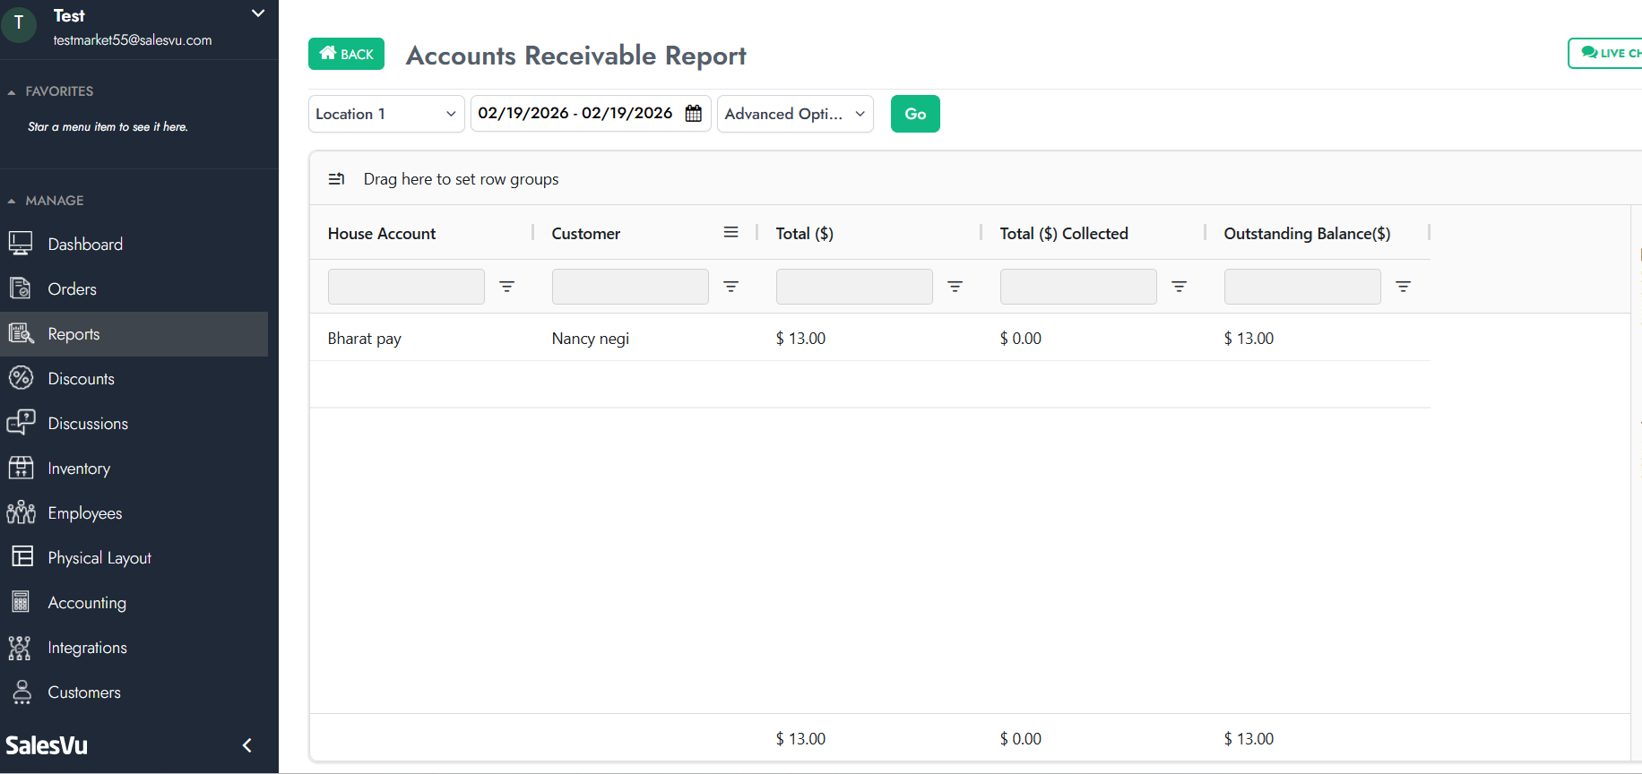Click the BACK button

(x=346, y=54)
